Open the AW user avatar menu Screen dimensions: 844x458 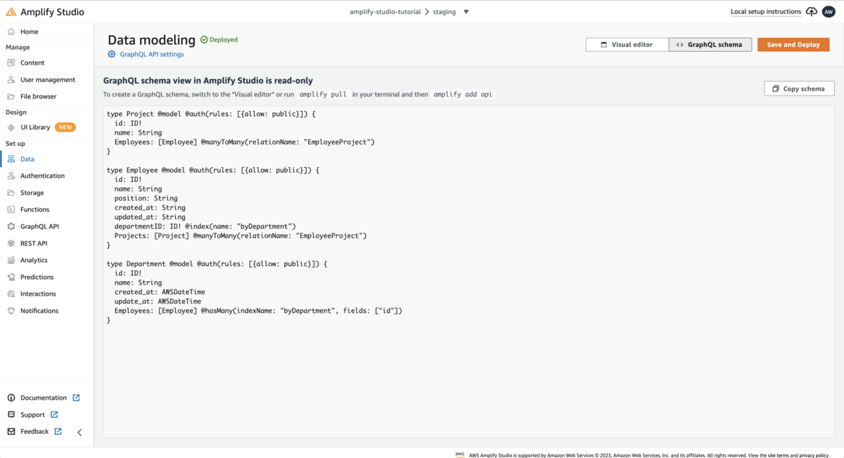829,12
